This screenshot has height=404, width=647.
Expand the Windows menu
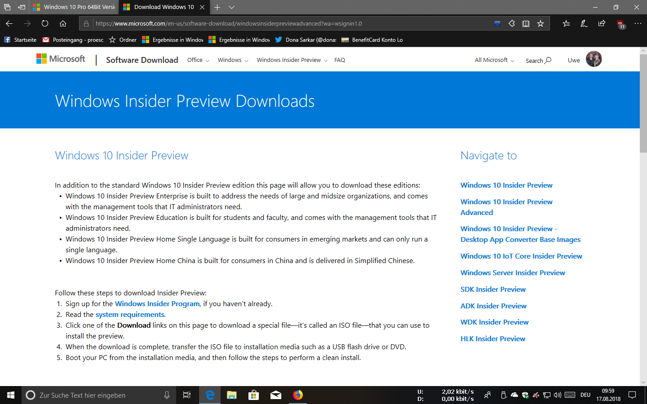(x=233, y=60)
